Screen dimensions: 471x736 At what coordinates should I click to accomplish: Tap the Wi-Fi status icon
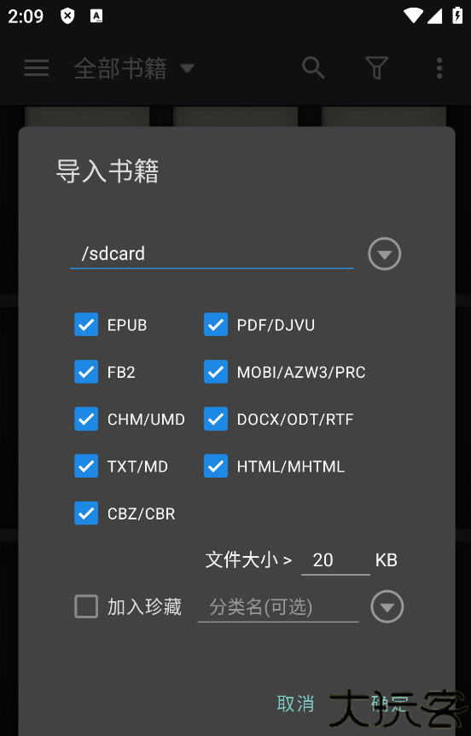(x=413, y=16)
